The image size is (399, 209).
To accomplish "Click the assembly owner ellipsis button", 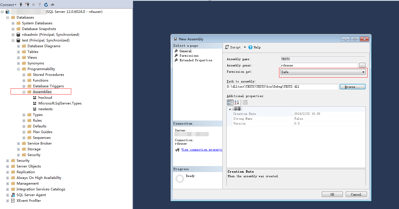I will tap(362, 66).
